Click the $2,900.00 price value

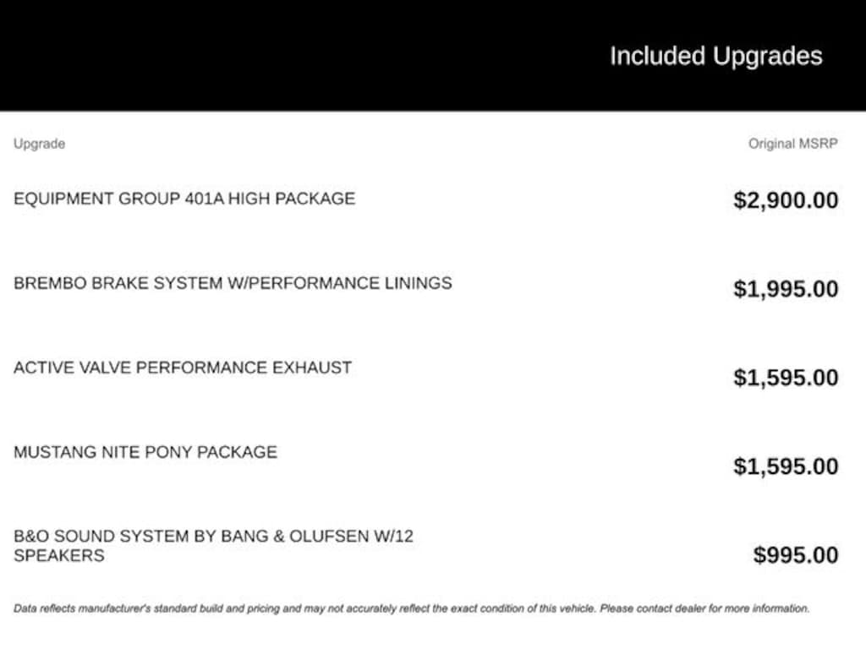coord(786,199)
